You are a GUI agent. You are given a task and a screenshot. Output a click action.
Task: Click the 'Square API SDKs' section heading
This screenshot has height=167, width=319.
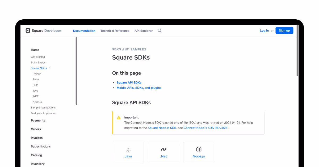click(x=131, y=103)
